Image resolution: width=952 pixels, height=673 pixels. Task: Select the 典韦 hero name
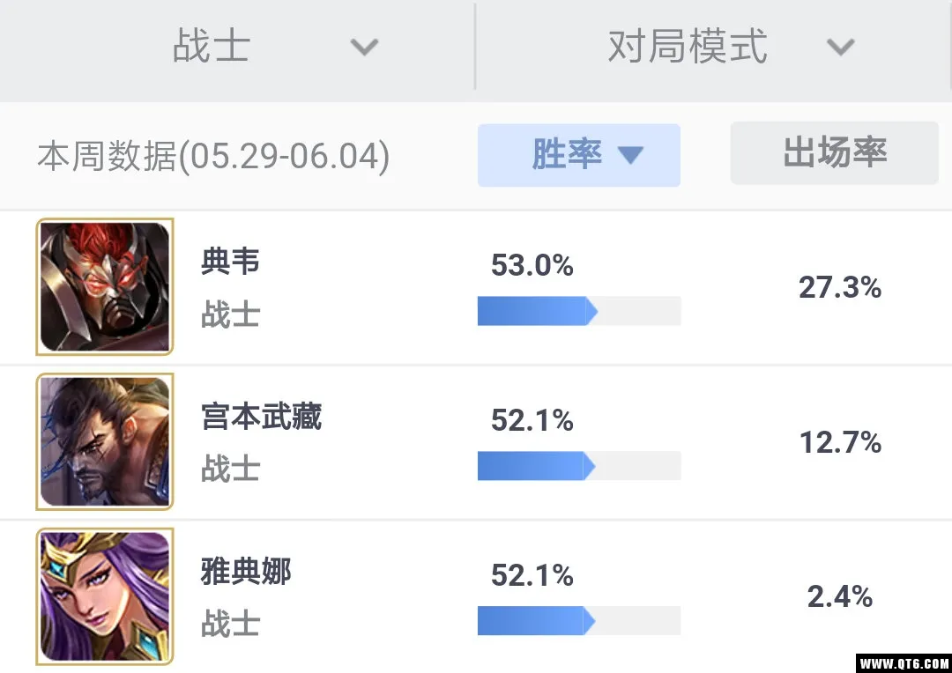(x=231, y=262)
